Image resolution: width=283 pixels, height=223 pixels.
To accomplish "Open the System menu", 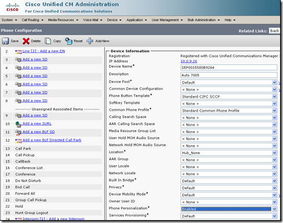I will coord(9,20).
